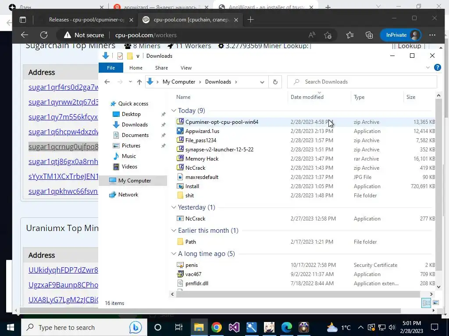Open Google Chrome from the taskbar
Viewport: 449px width, 336px height.
(217, 327)
